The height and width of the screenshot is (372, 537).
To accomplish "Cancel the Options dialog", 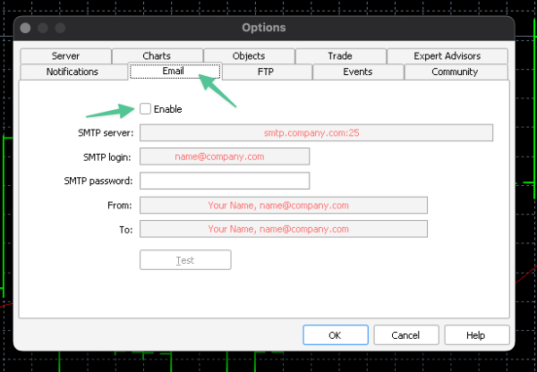I will [x=405, y=335].
